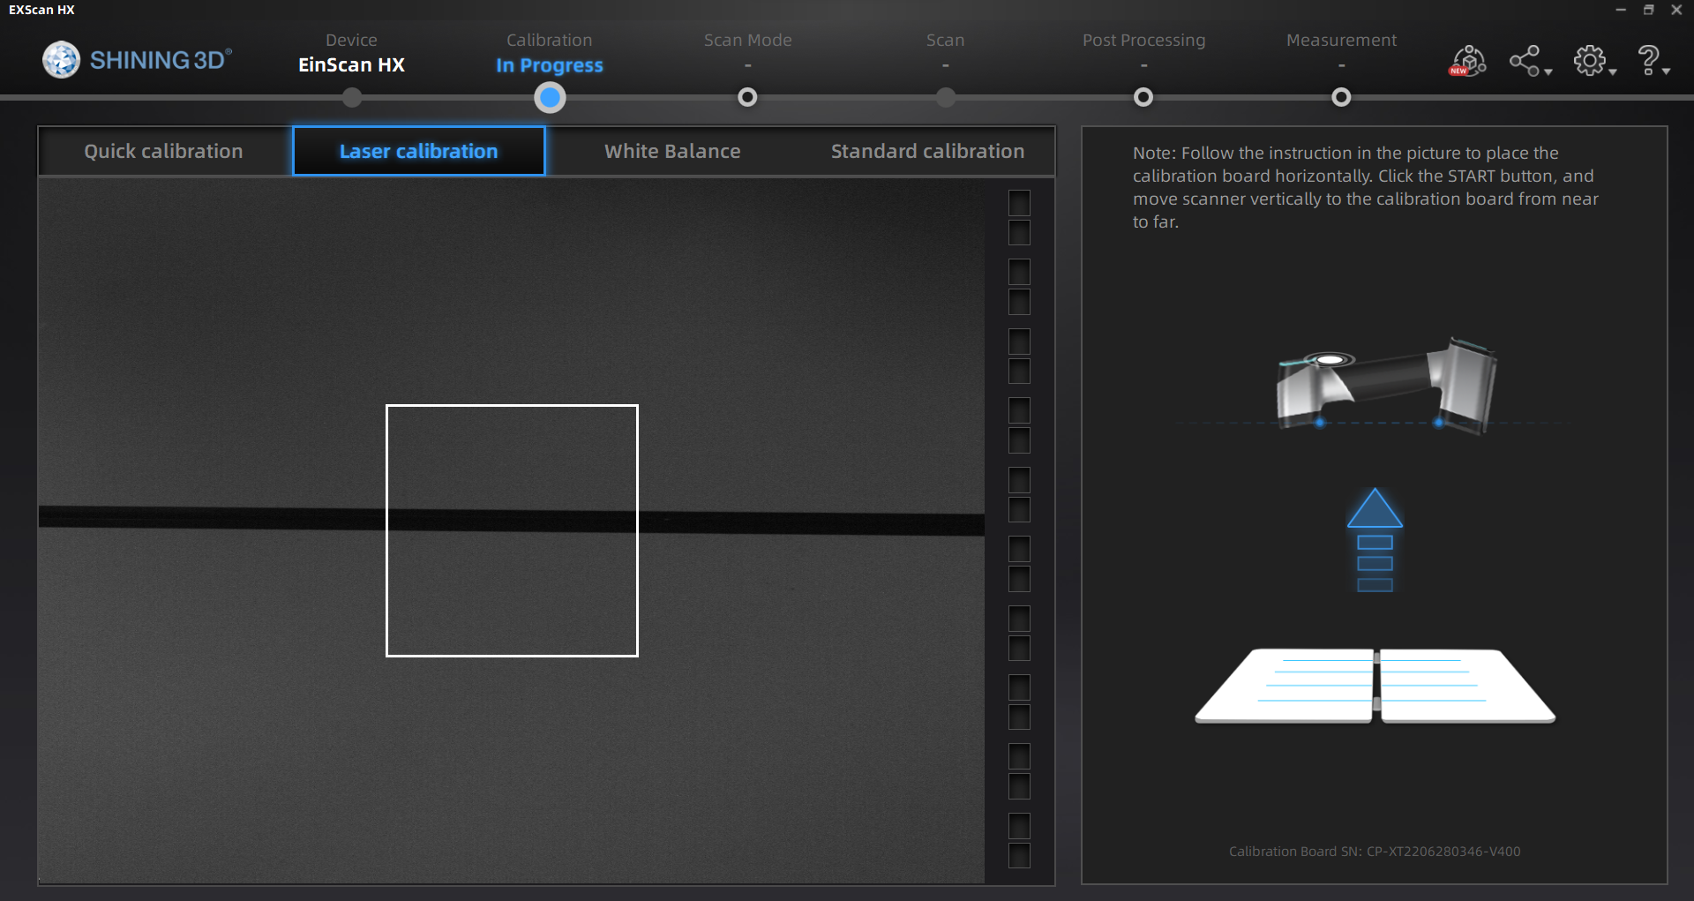Expand the help dropdown arrow
This screenshot has height=901, width=1694.
[x=1667, y=72]
